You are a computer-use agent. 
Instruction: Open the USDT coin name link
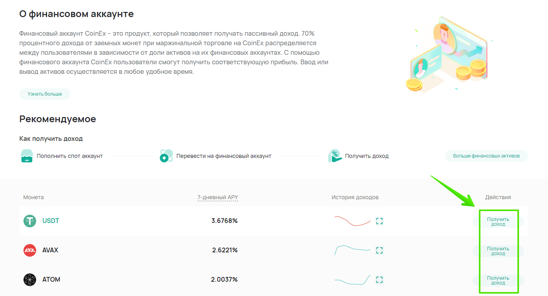click(51, 221)
